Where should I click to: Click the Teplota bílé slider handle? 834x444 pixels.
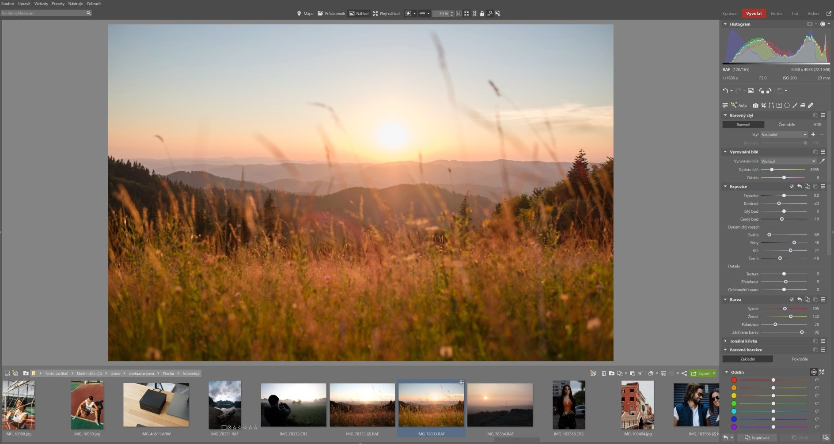point(772,170)
